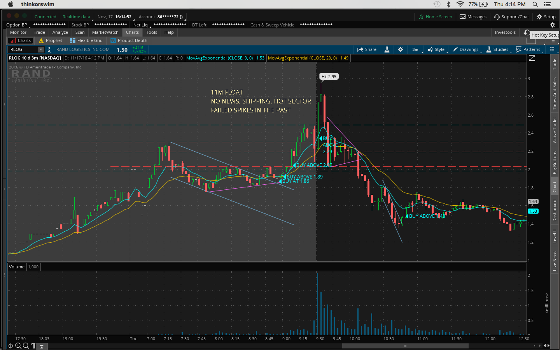560x350 pixels.
Task: Change the 3m timeframe selector
Action: click(x=415, y=49)
